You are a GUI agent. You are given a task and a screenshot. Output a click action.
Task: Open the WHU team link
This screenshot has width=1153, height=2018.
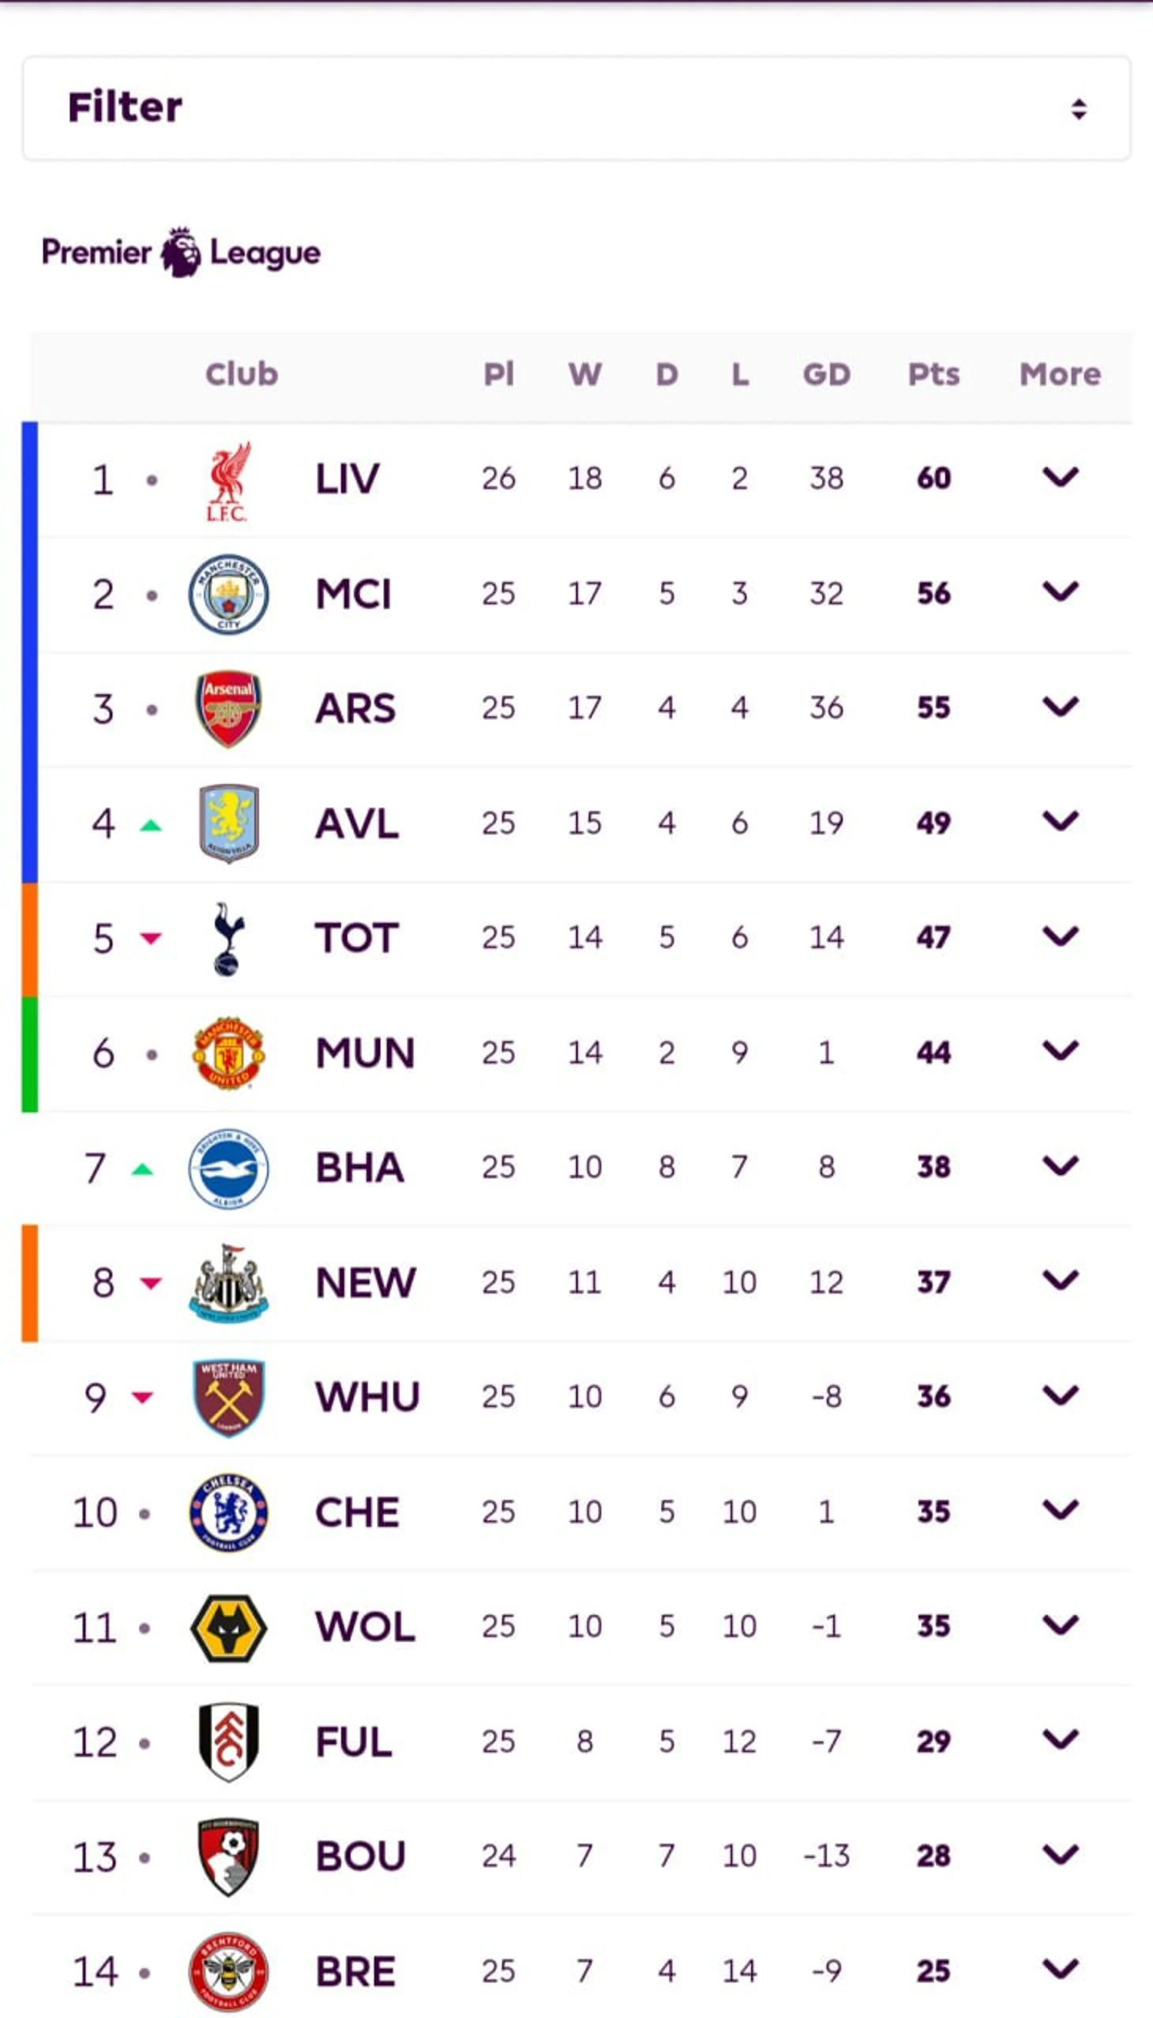366,1397
